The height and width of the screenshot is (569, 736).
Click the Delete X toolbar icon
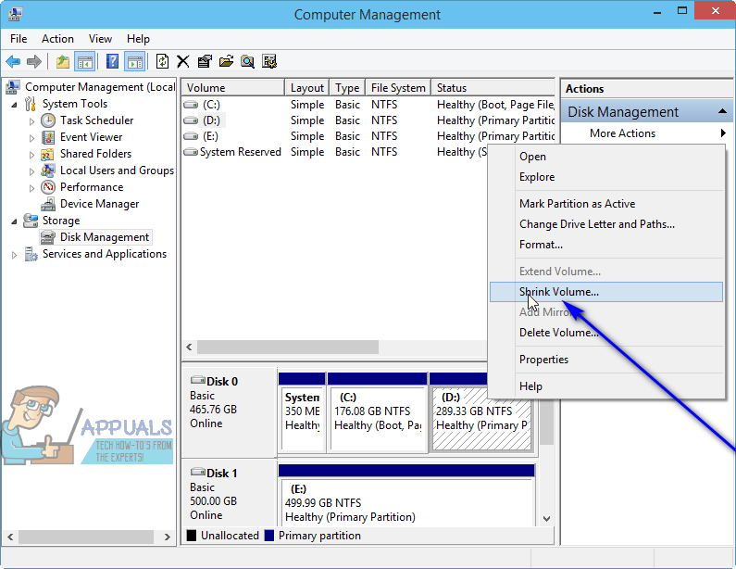pyautogui.click(x=183, y=62)
